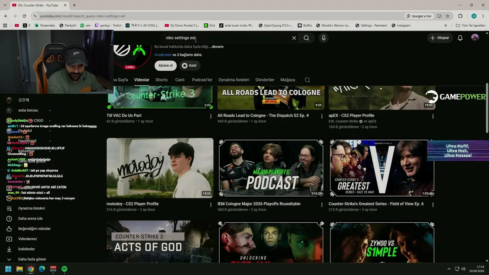The height and width of the screenshot is (275, 489).
Task: Play the molodoy CS2 Player Profile thumbnail
Action: 160,168
